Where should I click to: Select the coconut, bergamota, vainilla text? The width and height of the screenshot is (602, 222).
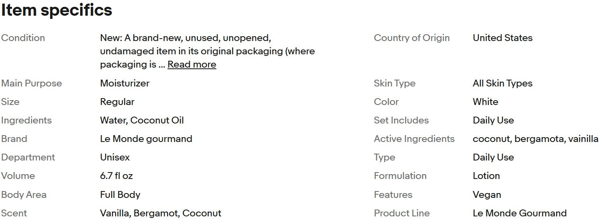coord(536,139)
